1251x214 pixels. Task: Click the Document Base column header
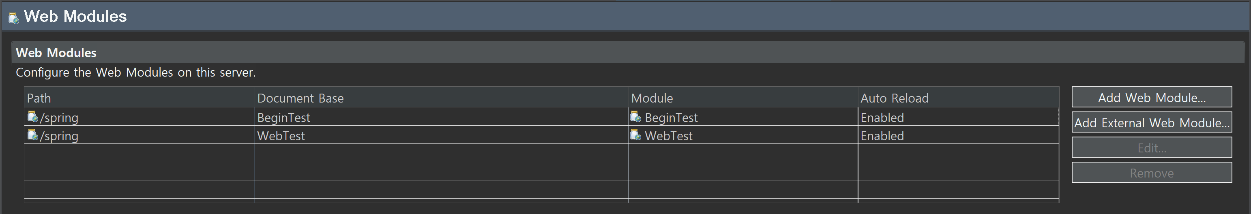(x=442, y=98)
